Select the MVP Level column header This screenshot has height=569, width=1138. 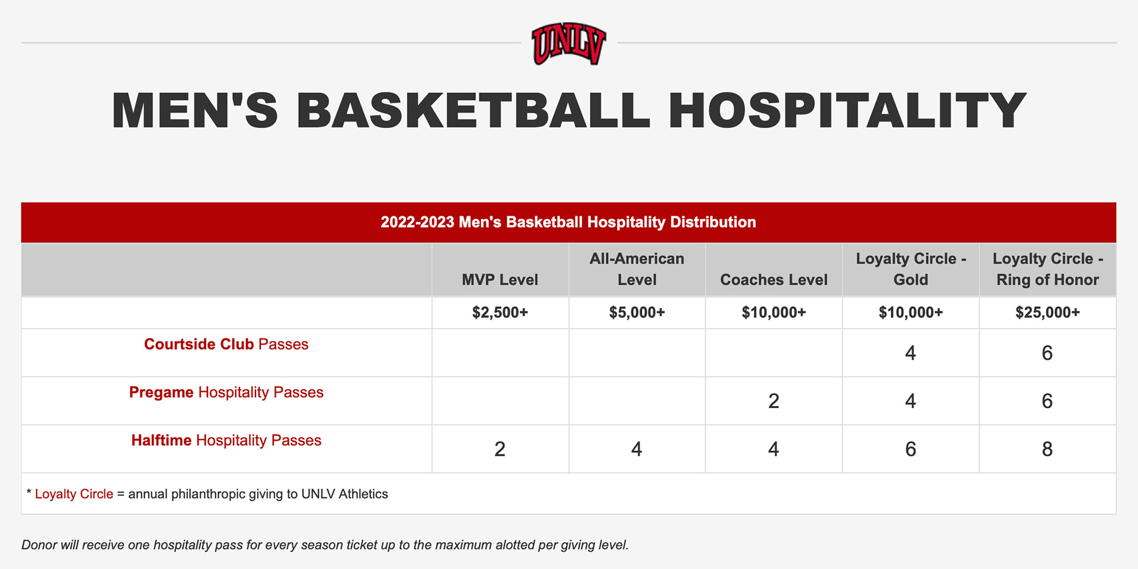500,280
